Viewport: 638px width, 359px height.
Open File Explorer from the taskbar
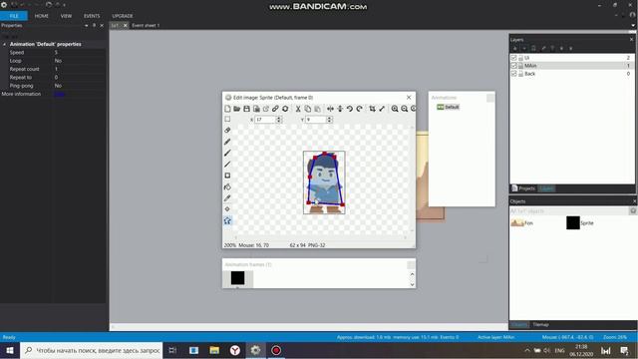(214, 350)
